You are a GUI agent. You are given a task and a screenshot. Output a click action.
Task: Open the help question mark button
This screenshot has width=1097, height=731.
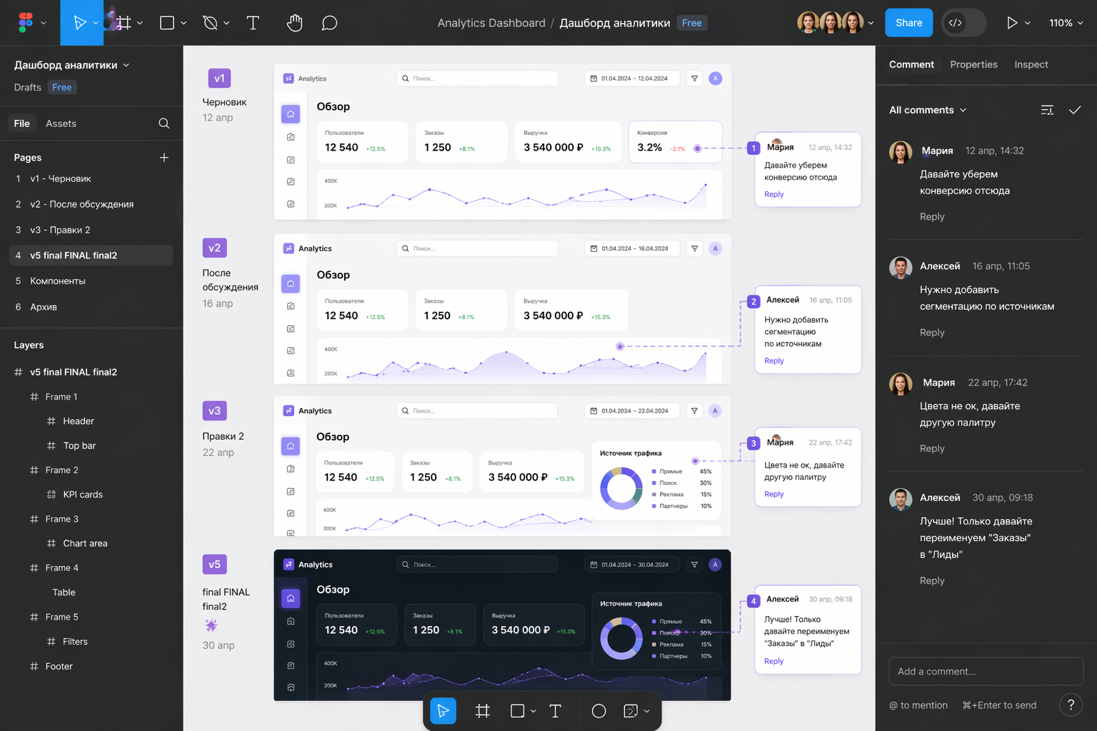[1070, 705]
